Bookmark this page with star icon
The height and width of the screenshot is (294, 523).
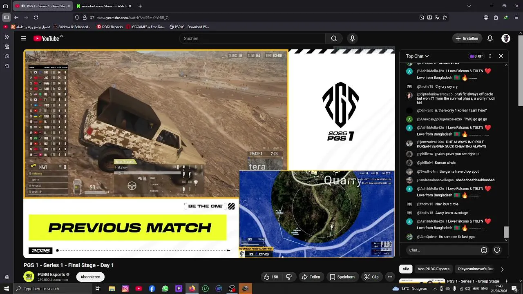click(x=445, y=18)
